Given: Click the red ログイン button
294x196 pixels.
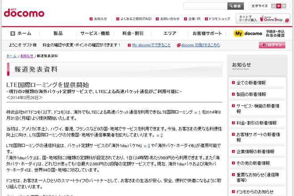Looking at the screenshot, I should 272,45.
